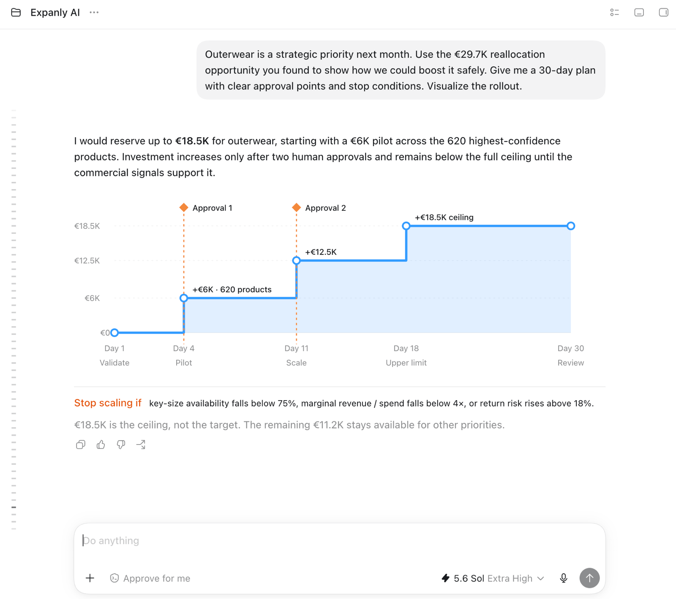Viewport: 676px width, 599px height.
Task: Open the three-dot more options menu
Action: 94,13
